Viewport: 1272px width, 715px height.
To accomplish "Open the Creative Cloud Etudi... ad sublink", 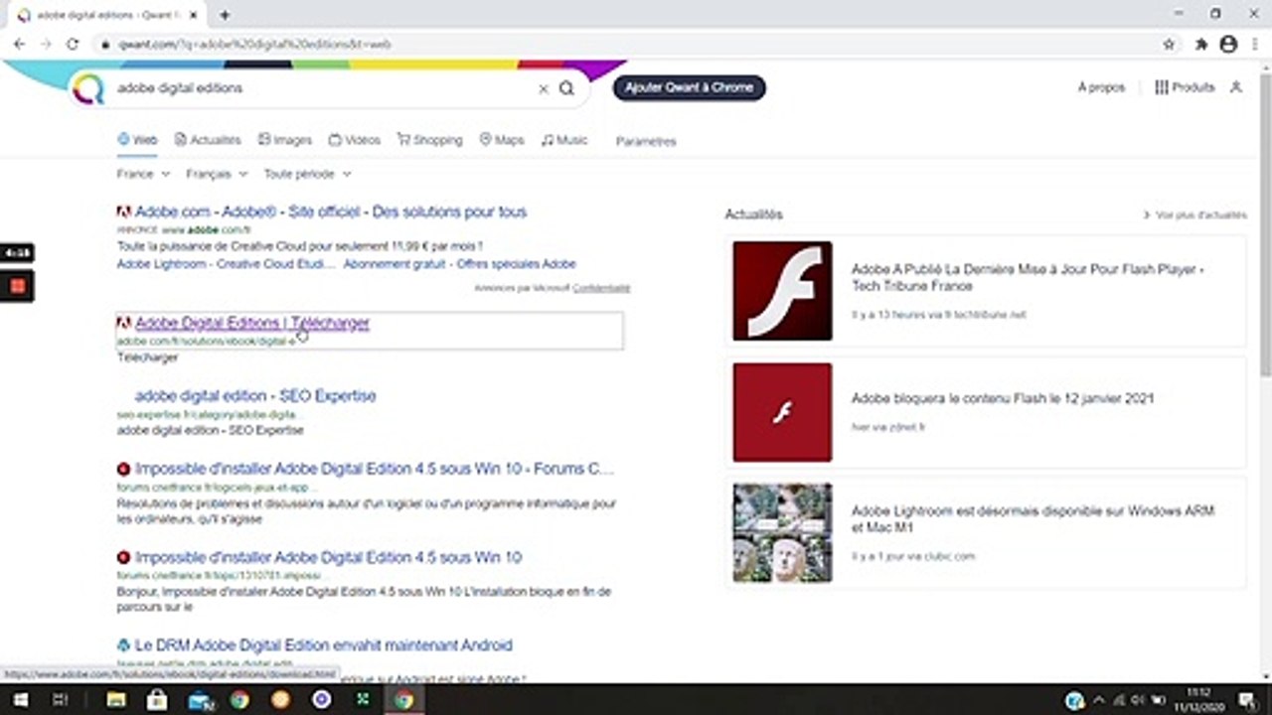I will click(276, 264).
